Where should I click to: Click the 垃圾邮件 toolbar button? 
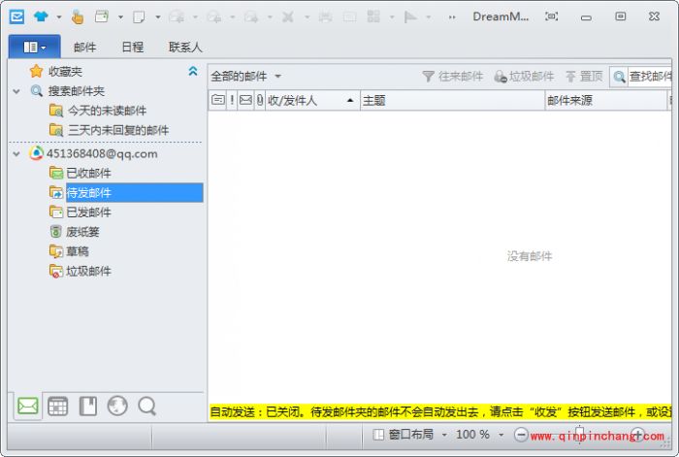pyautogui.click(x=524, y=77)
